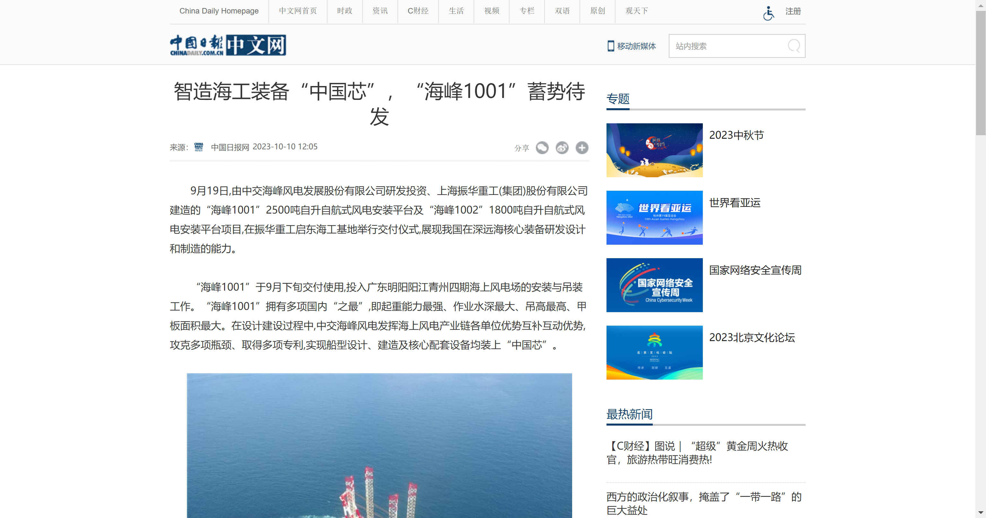Go to the 双语 section
This screenshot has width=986, height=518.
562,11
